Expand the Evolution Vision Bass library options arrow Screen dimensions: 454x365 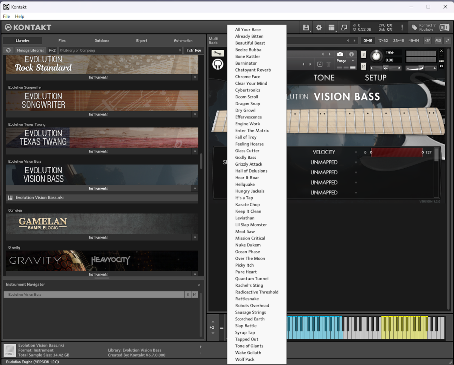[195, 188]
